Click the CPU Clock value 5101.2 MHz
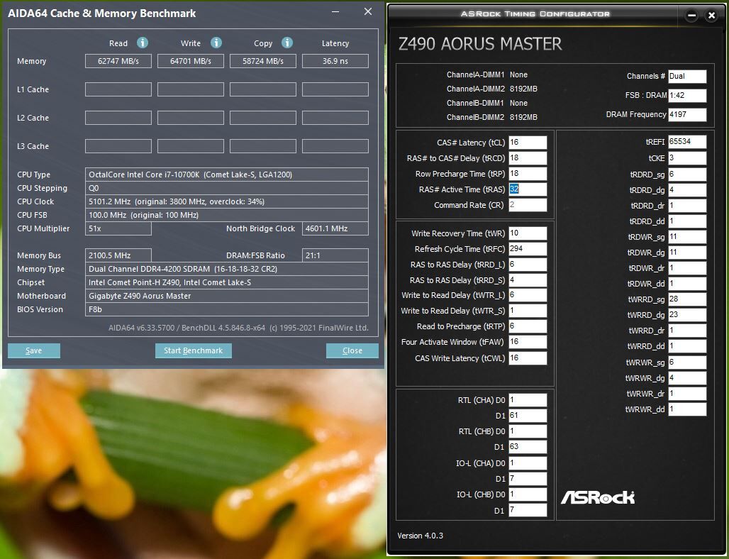 point(227,201)
